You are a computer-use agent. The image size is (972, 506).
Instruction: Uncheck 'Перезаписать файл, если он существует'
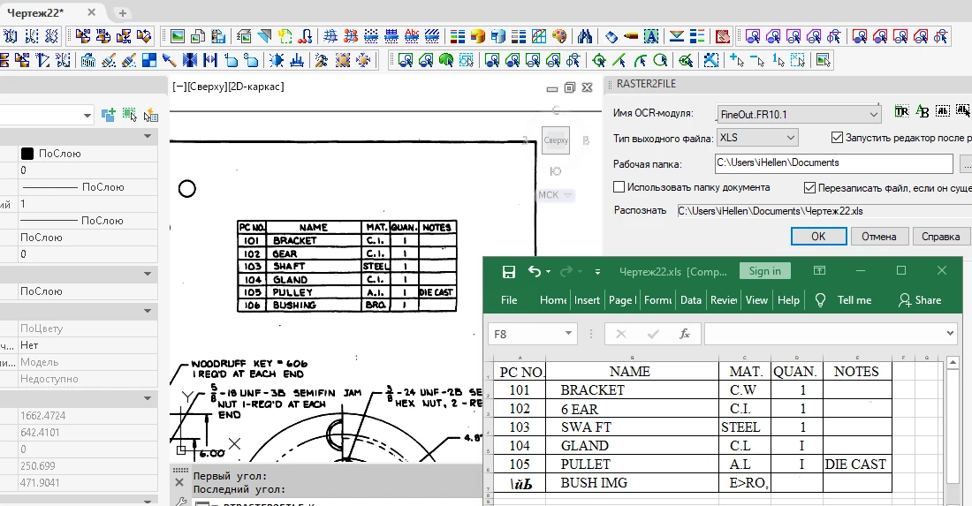tap(809, 187)
